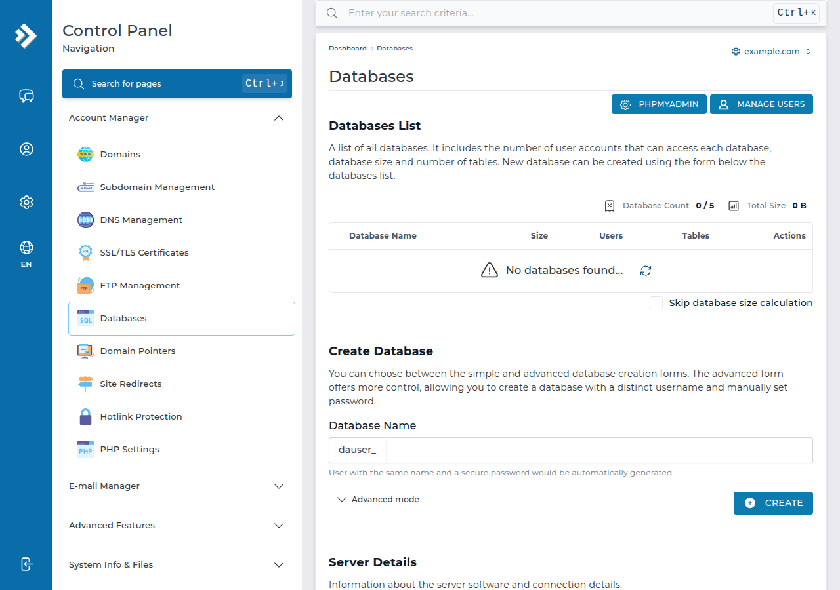Click the Site Redirects signpost icon
The width and height of the screenshot is (840, 590).
point(85,384)
